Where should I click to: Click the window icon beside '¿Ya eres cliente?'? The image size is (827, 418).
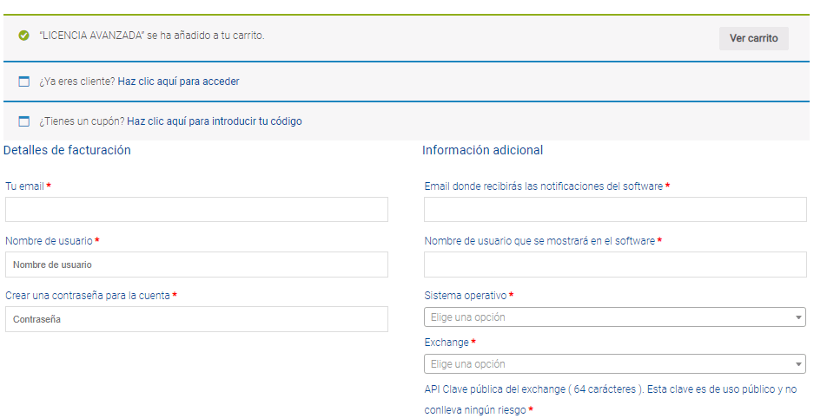(23, 81)
